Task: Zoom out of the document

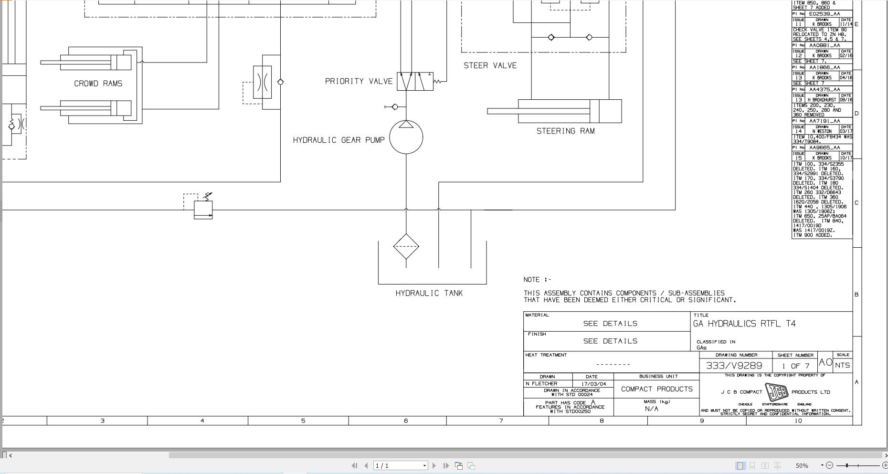Action: point(830,465)
